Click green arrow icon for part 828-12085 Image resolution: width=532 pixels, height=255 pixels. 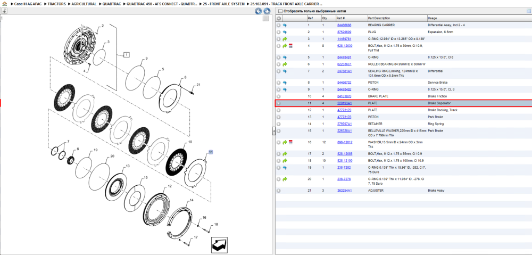click(x=285, y=153)
